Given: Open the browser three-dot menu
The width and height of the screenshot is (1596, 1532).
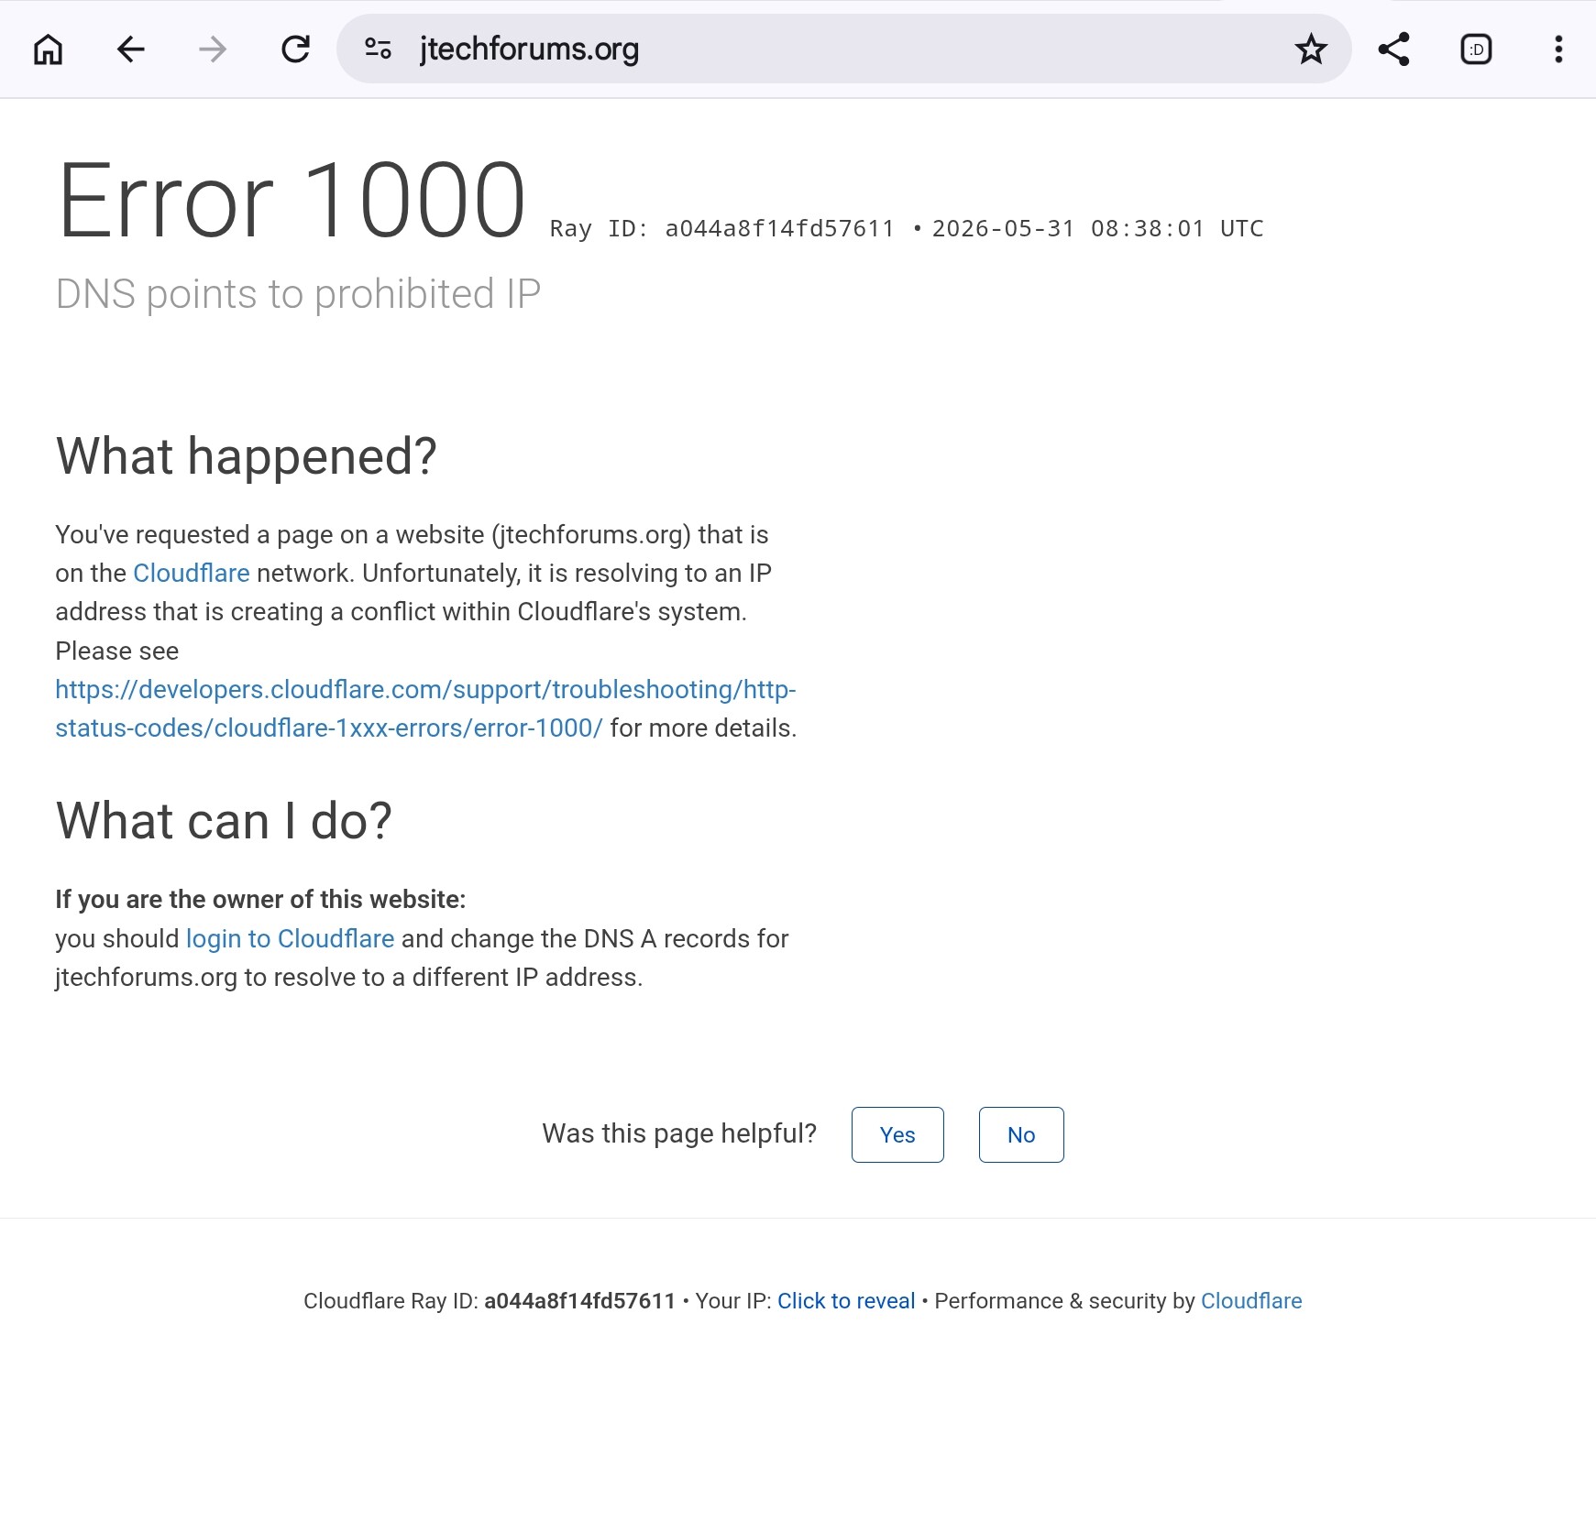Looking at the screenshot, I should 1558,49.
